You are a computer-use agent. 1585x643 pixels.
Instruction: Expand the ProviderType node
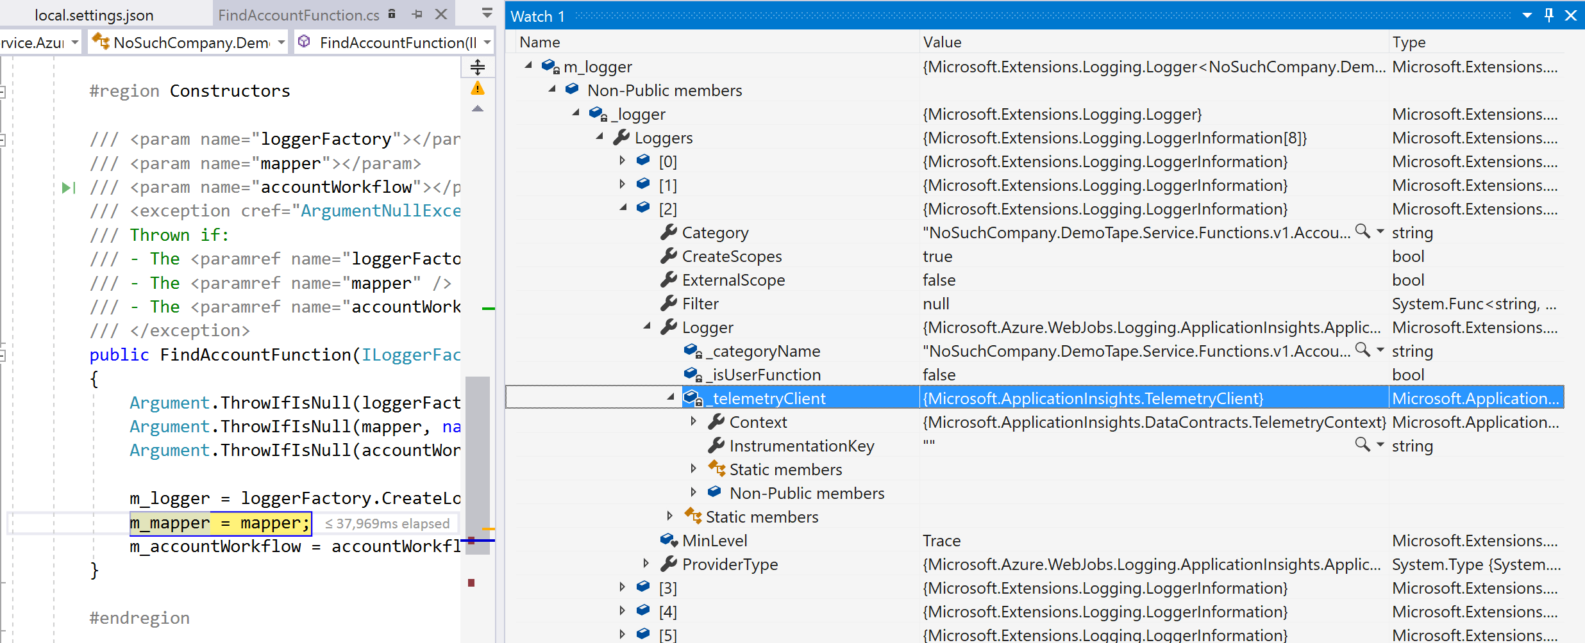tap(646, 563)
